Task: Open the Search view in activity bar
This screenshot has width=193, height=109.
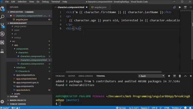Action: pos(2,17)
